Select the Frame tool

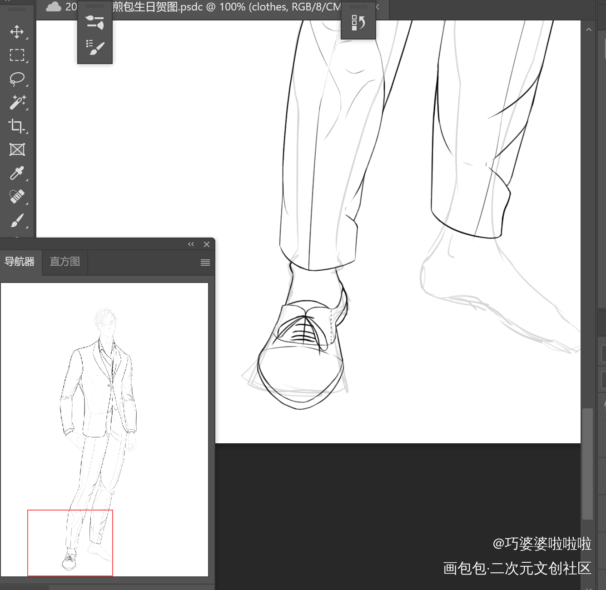coord(17,149)
